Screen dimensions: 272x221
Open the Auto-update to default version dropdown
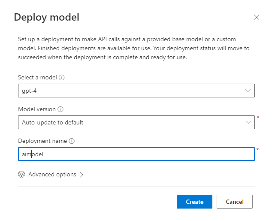coord(129,122)
